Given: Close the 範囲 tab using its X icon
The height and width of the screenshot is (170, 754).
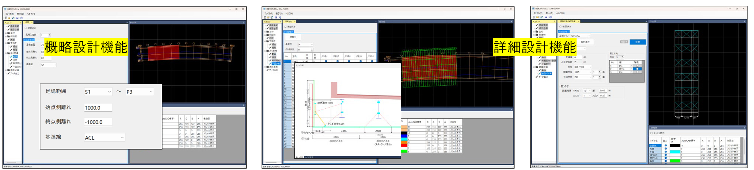Looking at the screenshot, I should click(x=32, y=22).
